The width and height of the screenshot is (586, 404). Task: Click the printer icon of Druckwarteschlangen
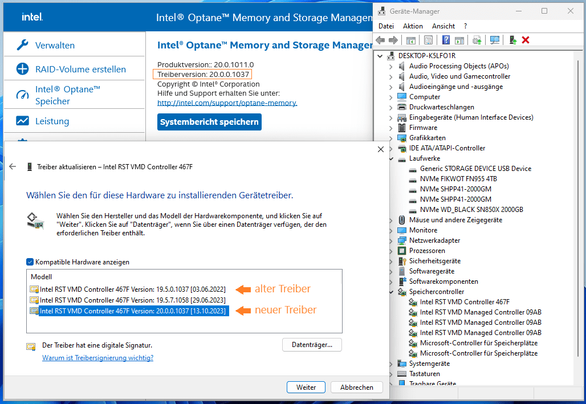click(402, 107)
